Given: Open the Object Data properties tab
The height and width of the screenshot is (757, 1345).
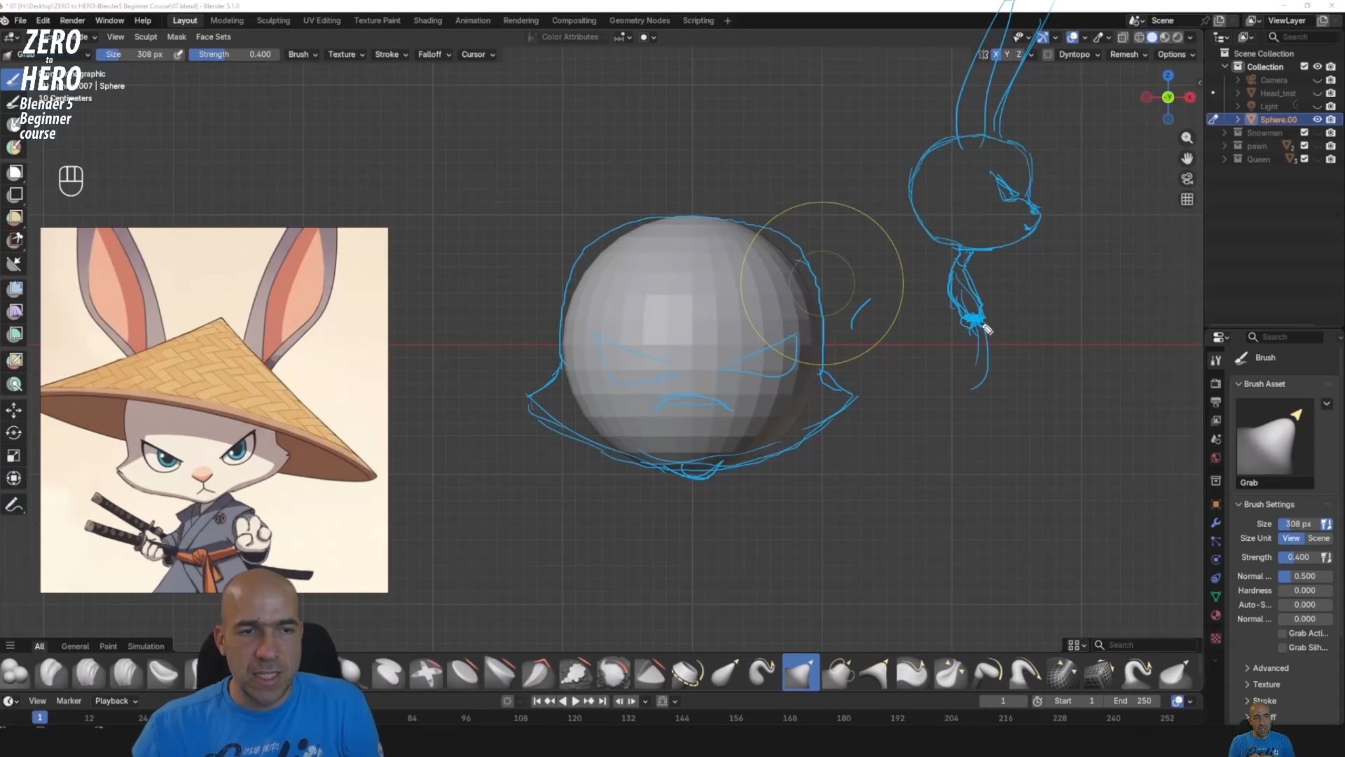Looking at the screenshot, I should pyautogui.click(x=1216, y=597).
